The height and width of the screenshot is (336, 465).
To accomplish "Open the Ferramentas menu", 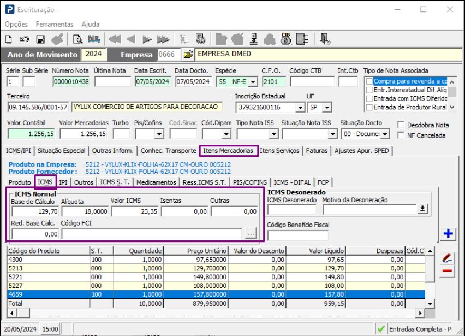I will 55,24.
